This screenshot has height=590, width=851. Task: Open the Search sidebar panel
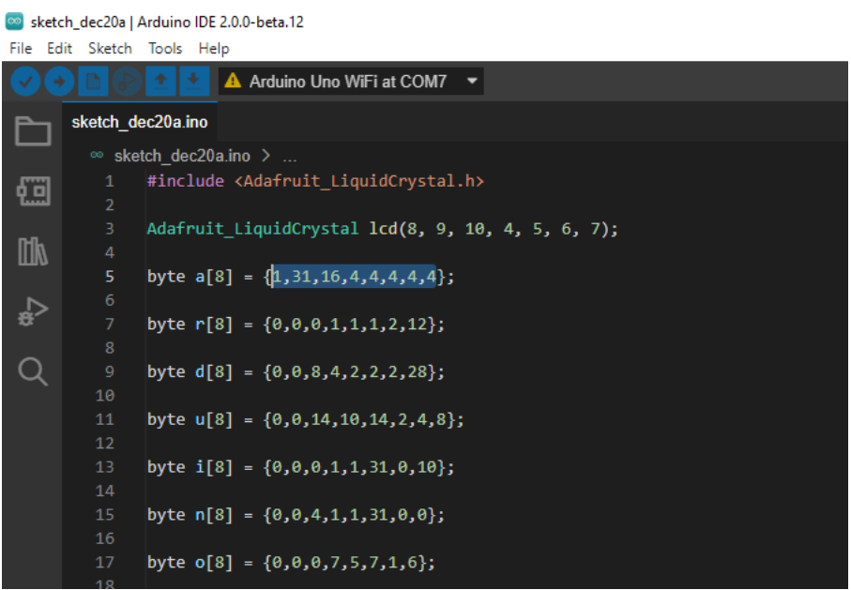pos(33,372)
